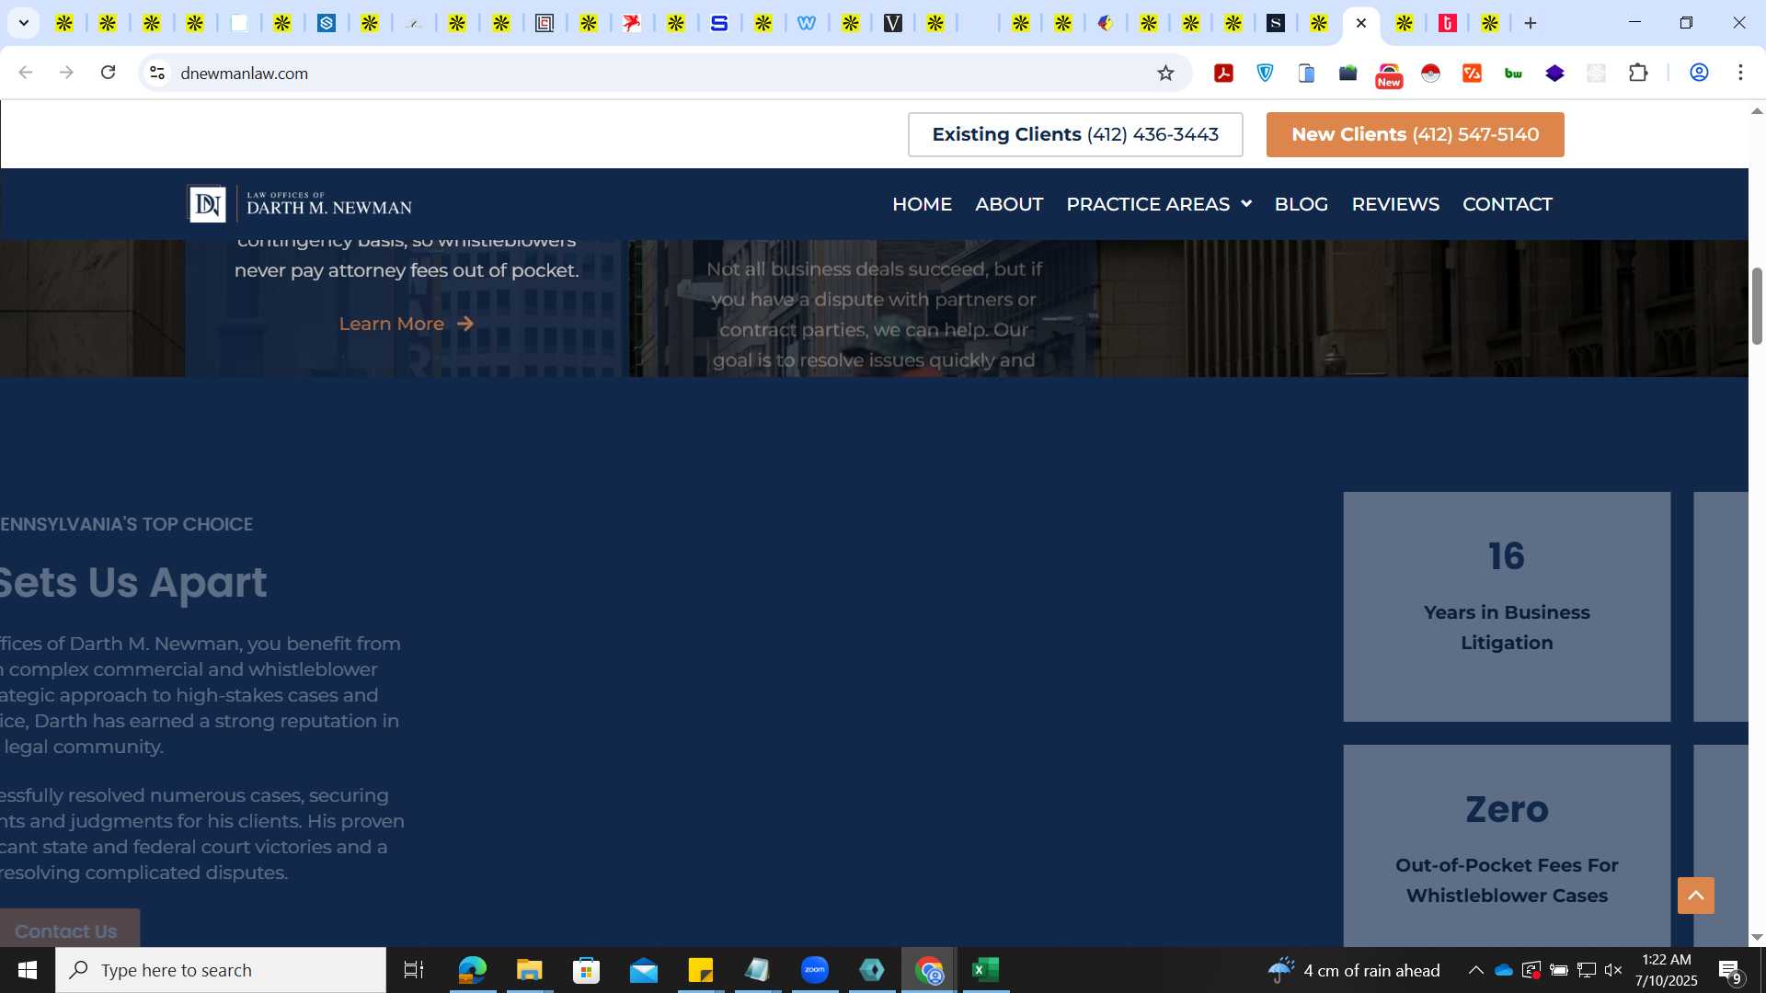Close the current active tab
Screen dimensions: 1766x993
coord(1361,23)
